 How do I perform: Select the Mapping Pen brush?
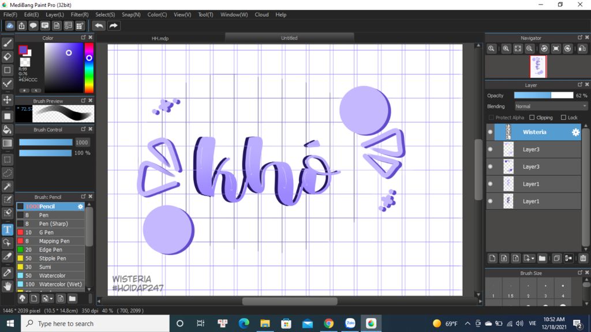[51, 241]
